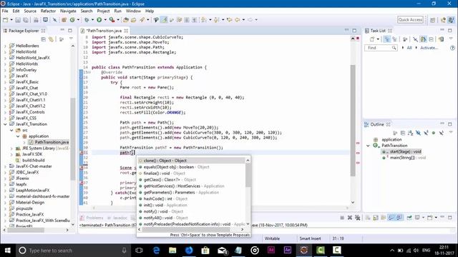This screenshot has height=257, width=458.
Task: Expand the JRE System Library node
Action: (11, 148)
